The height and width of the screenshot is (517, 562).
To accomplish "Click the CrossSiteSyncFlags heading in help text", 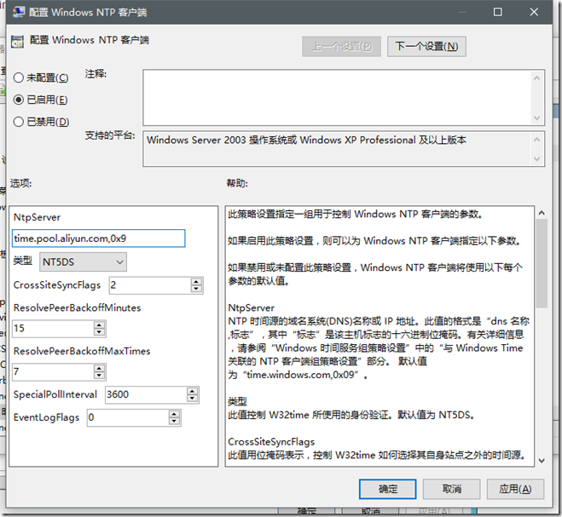I will coord(271,442).
